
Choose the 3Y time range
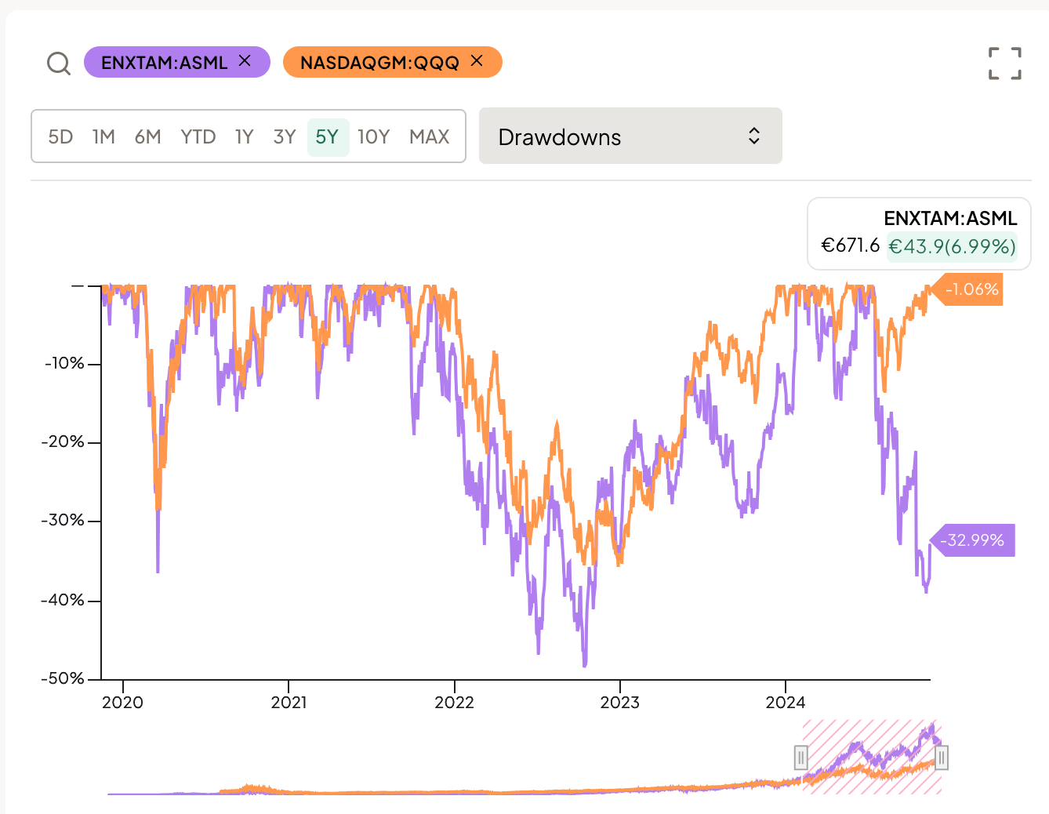tap(285, 136)
